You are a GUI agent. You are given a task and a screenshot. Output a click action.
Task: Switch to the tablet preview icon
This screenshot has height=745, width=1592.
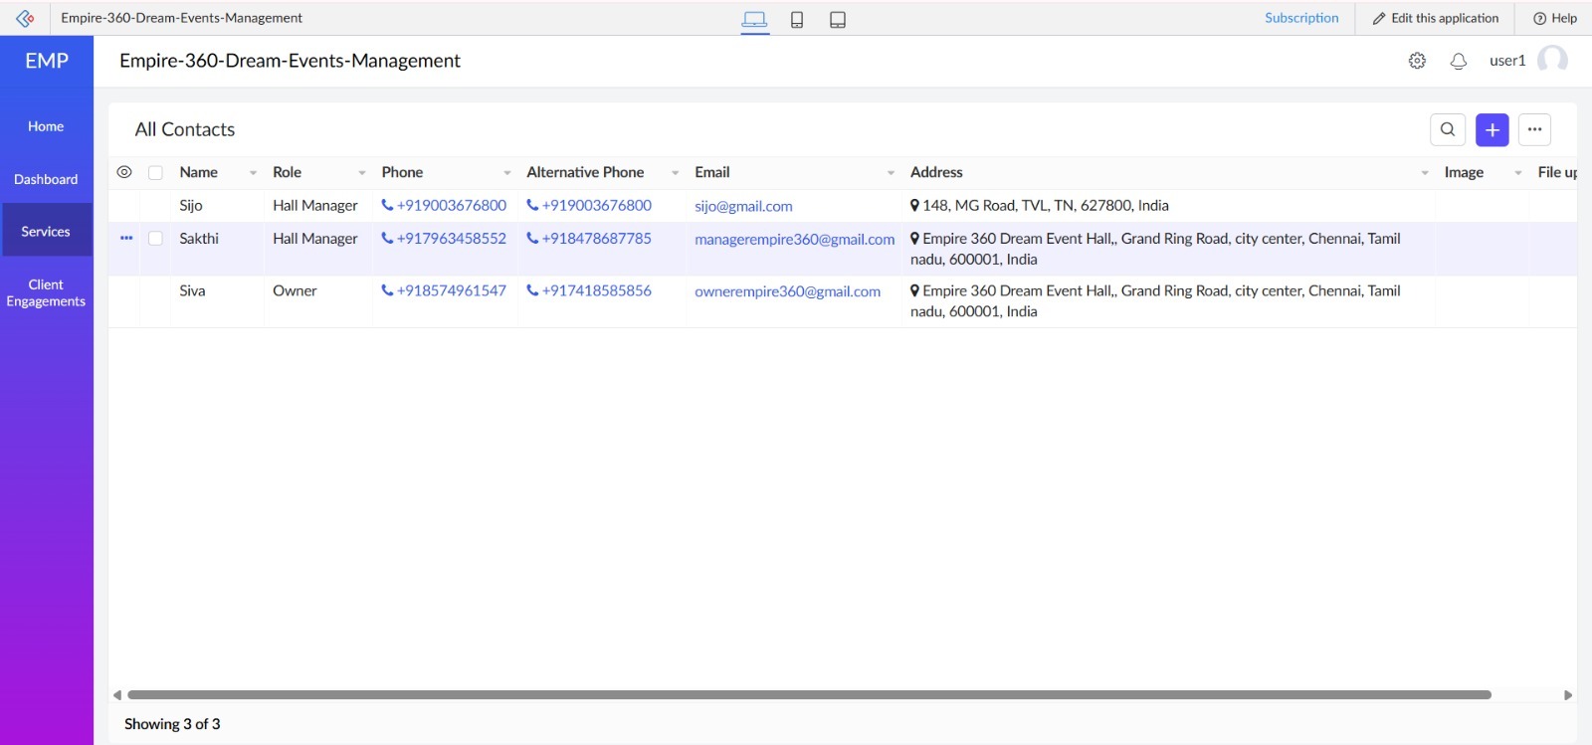click(x=838, y=19)
